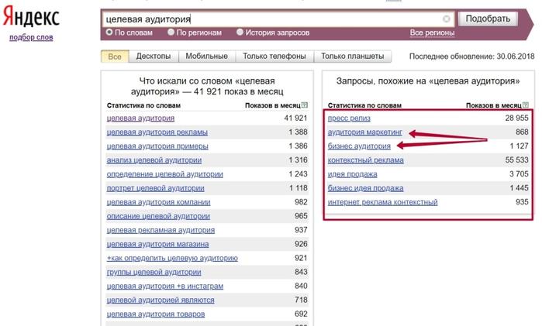Open the 'бизнес аудитория' similar query
542x326 pixels.
tap(359, 146)
